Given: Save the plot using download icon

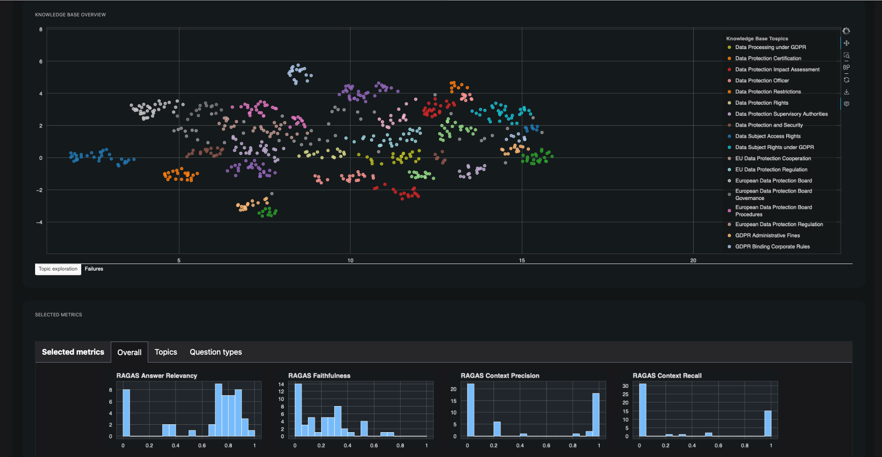Looking at the screenshot, I should point(846,92).
